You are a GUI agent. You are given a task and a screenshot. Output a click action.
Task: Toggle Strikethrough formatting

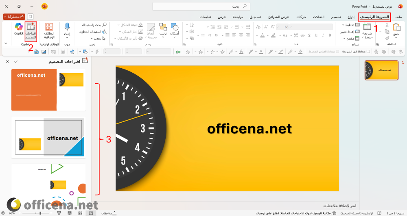[x=302, y=35]
